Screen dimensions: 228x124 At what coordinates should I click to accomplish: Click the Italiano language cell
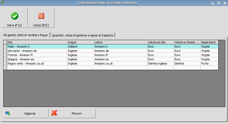(80, 46)
